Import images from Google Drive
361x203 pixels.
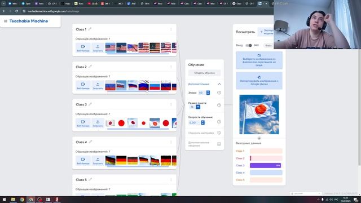coord(259,81)
